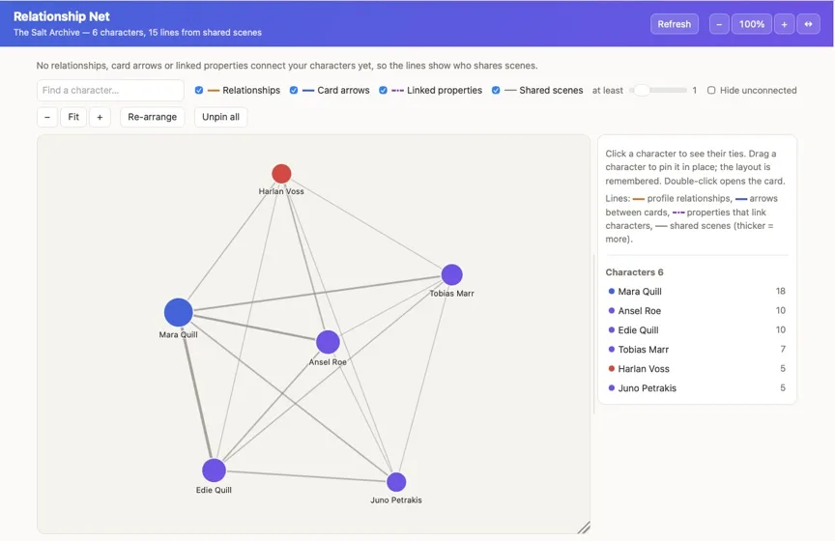
Task: Click the Refresh button in header
Action: click(x=675, y=24)
